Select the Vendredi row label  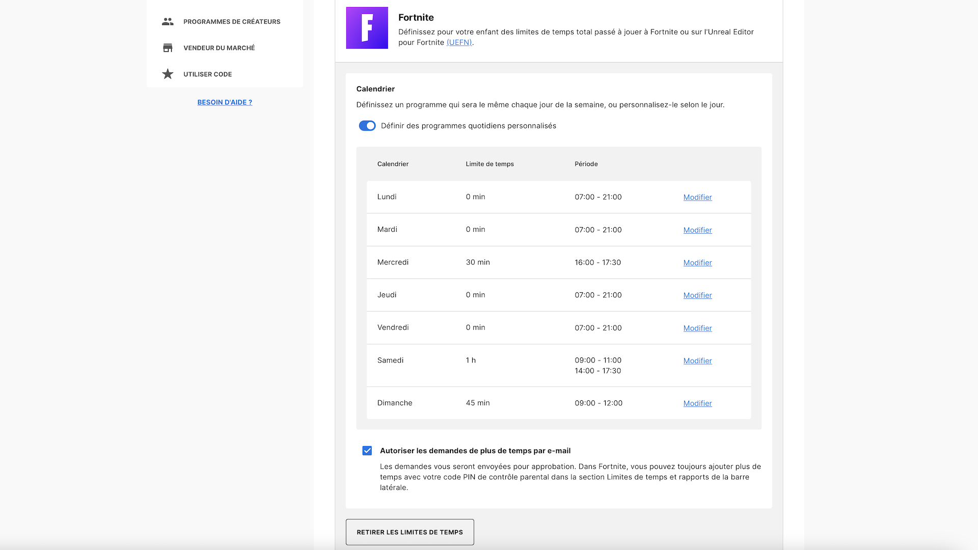pos(393,327)
